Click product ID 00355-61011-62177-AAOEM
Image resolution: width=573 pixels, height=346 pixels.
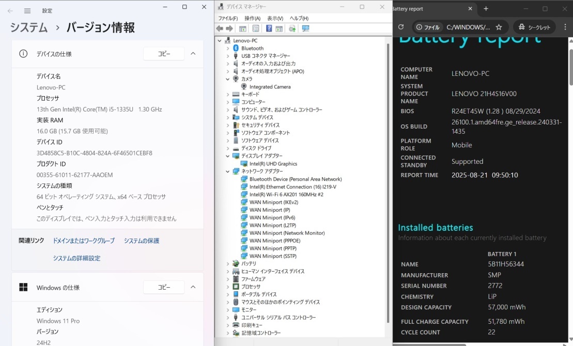point(74,175)
